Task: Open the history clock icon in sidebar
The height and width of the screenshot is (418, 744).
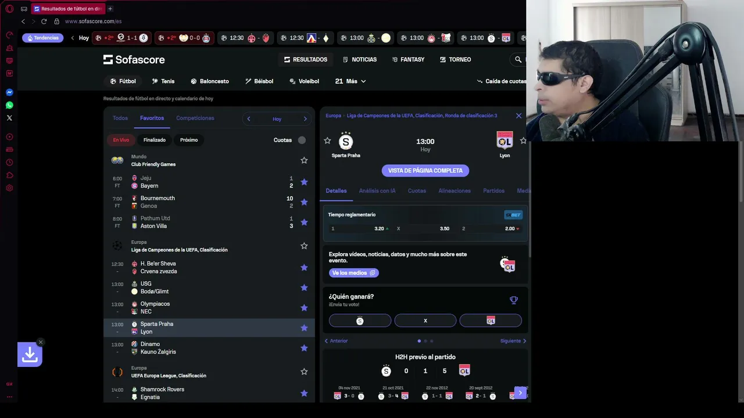Action: [9, 163]
